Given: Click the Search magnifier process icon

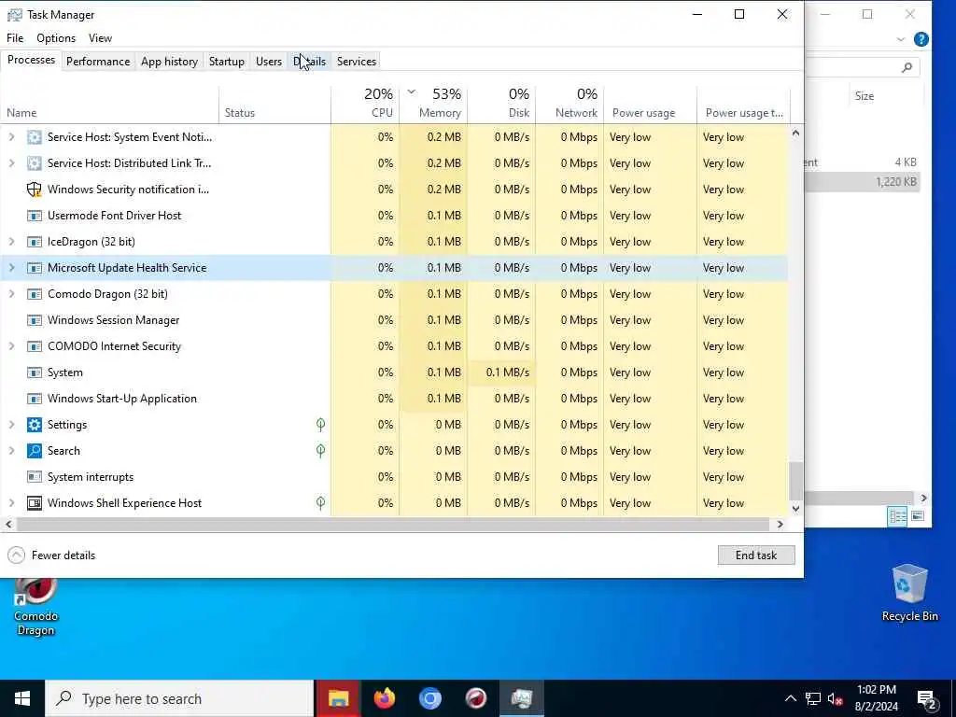Looking at the screenshot, I should [35, 451].
